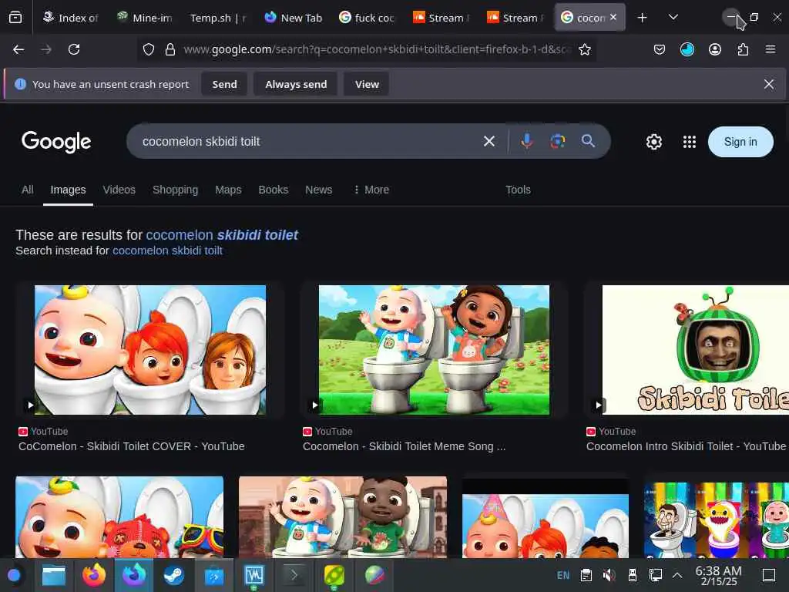
Task: Switch to Maps results tab
Action: coord(228,190)
